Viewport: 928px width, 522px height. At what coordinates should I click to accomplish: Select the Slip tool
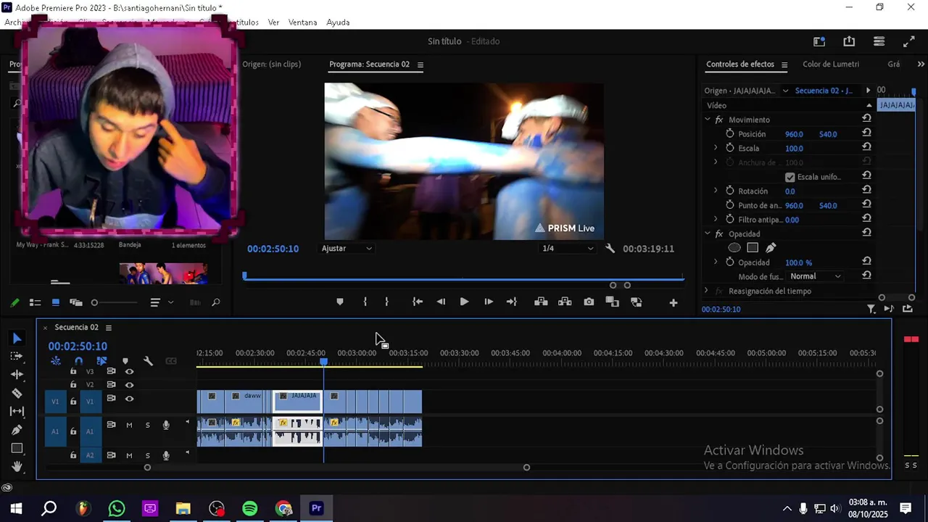tap(17, 411)
